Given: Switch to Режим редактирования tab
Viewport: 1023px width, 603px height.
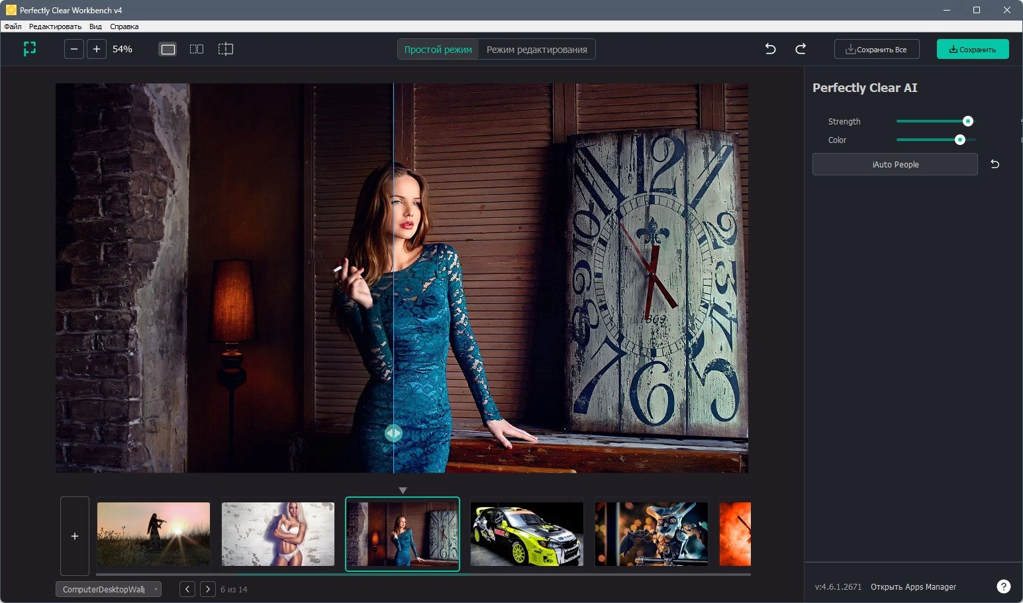Looking at the screenshot, I should (x=537, y=50).
